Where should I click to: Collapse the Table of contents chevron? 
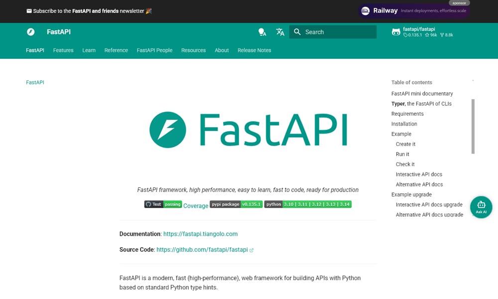(472, 80)
